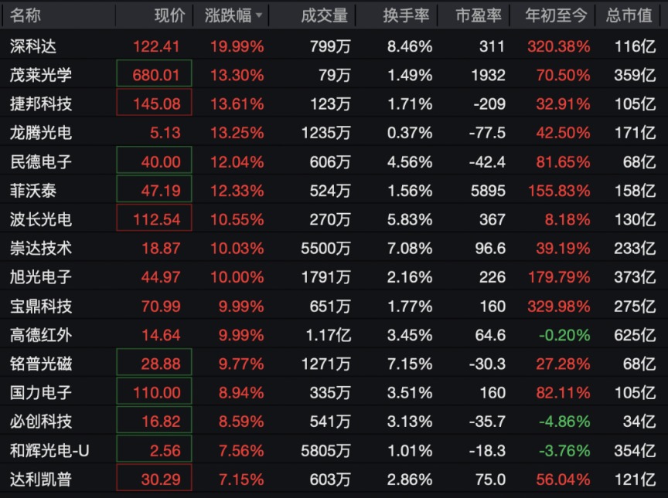Open the 深科达 stock row
The image size is (668, 498).
pos(334,46)
